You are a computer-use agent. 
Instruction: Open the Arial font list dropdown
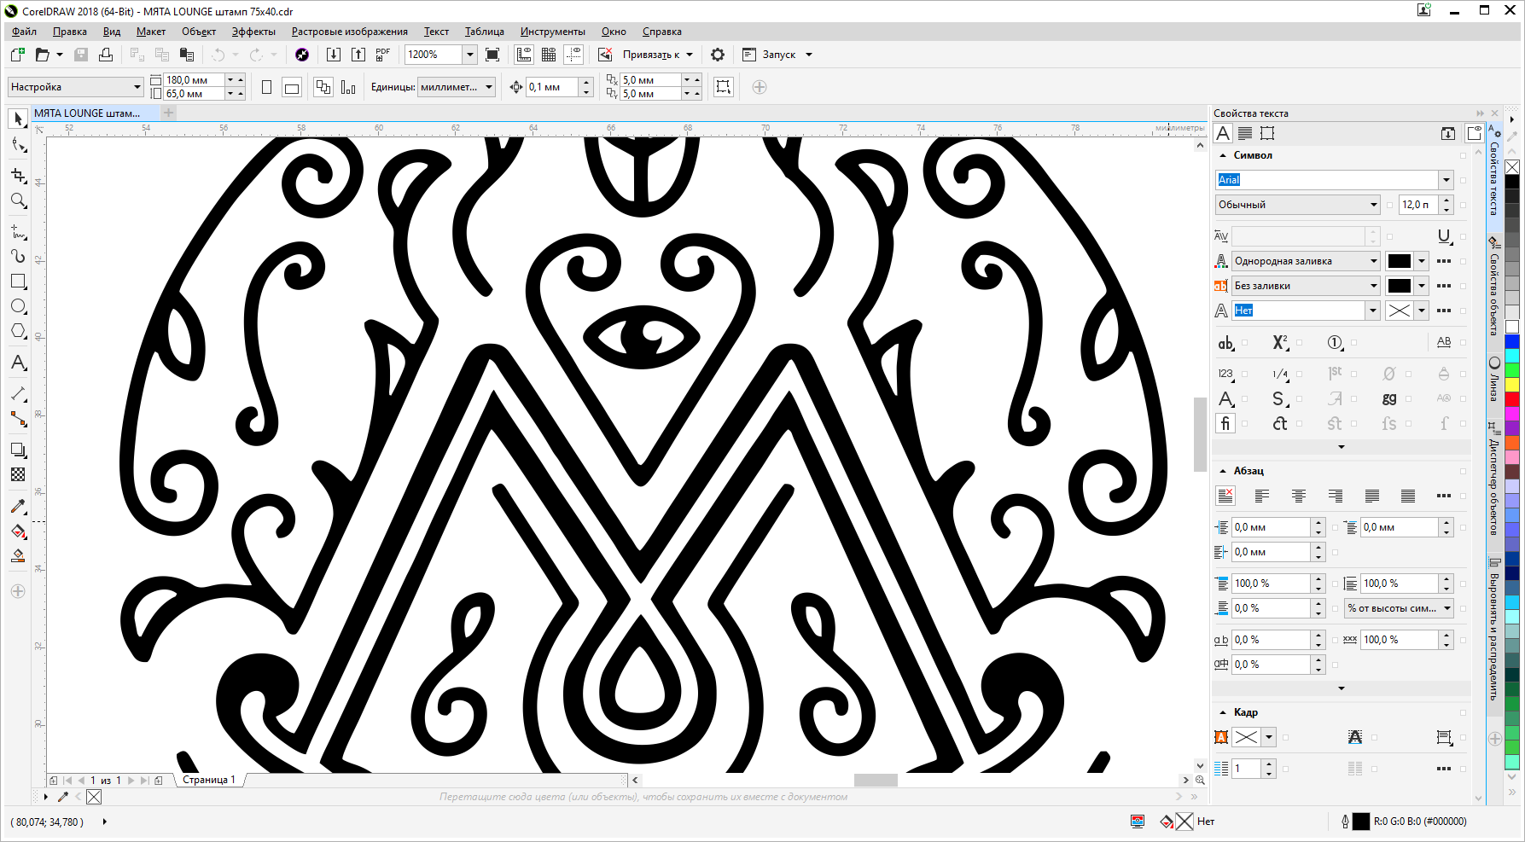pyautogui.click(x=1446, y=180)
